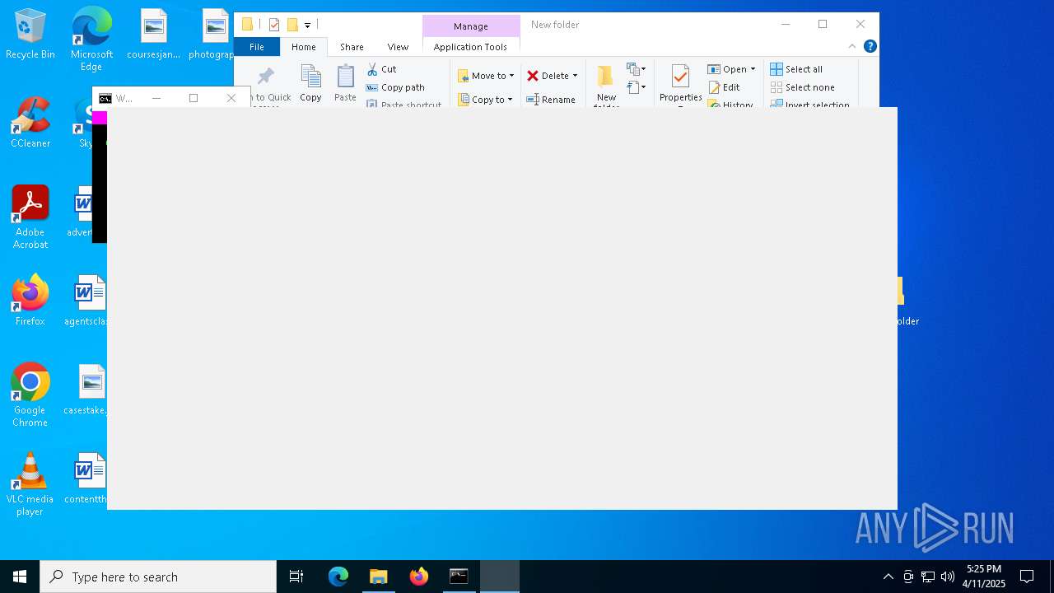
Task: Select the Firefox desktop shortcut
Action: [30, 301]
